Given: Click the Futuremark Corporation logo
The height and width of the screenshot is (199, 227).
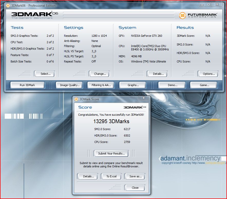Looking at the screenshot, I should pos(198,15).
